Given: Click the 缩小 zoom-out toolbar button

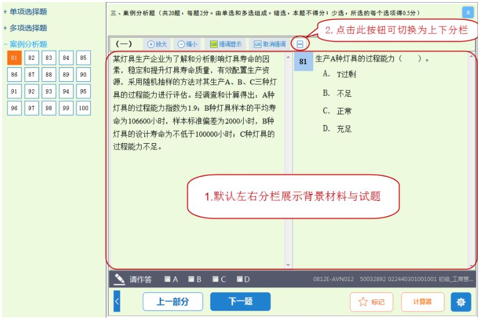Looking at the screenshot, I should pos(187,44).
